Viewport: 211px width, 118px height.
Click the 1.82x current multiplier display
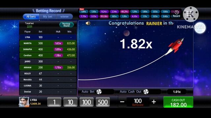tap(136, 44)
